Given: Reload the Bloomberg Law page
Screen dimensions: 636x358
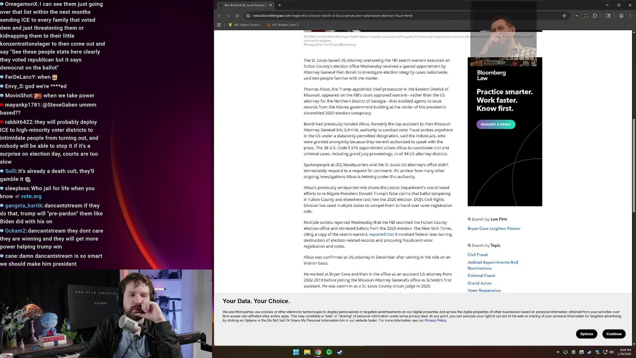Looking at the screenshot, I should coord(237,15).
